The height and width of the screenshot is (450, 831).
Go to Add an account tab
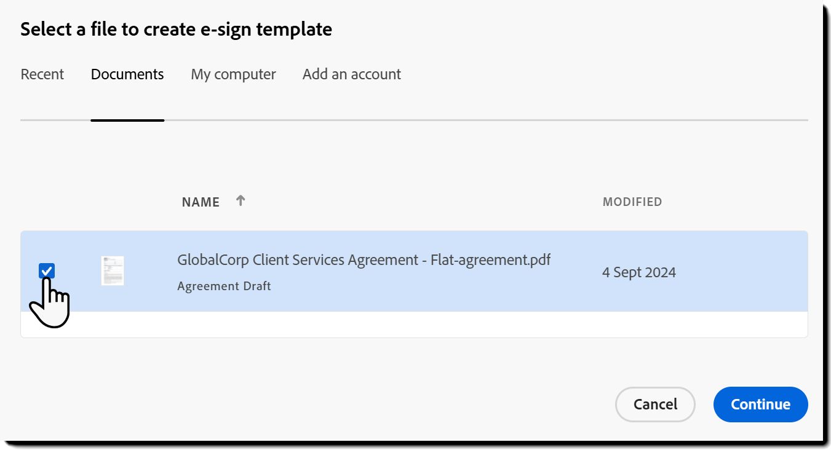tap(351, 74)
